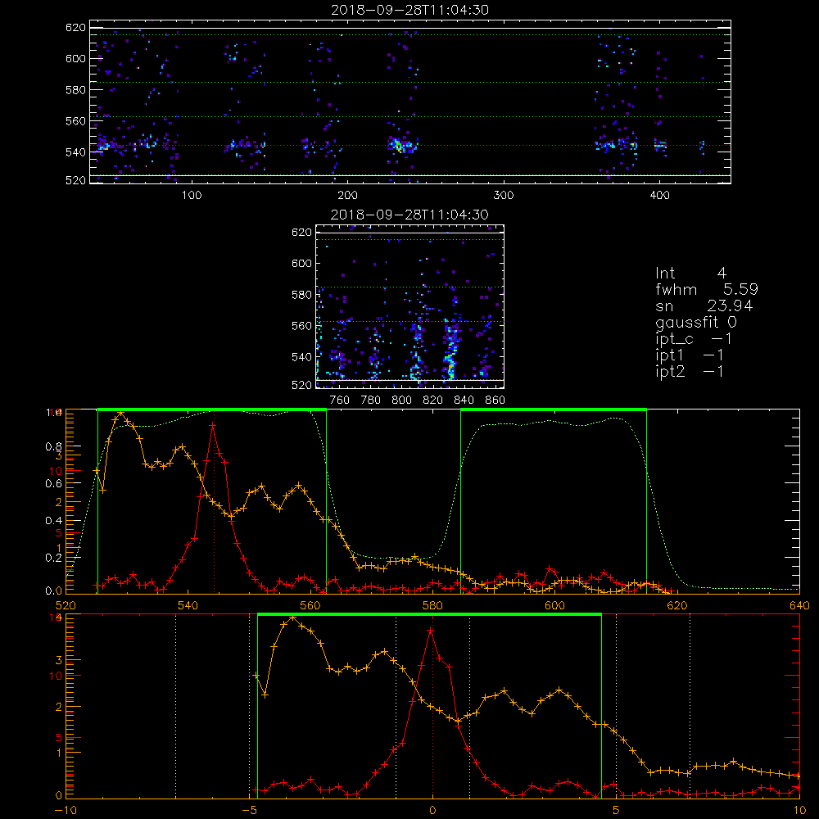Screen dimensions: 819x819
Task: Click the 'ipt2 -1' text
Action: point(690,371)
